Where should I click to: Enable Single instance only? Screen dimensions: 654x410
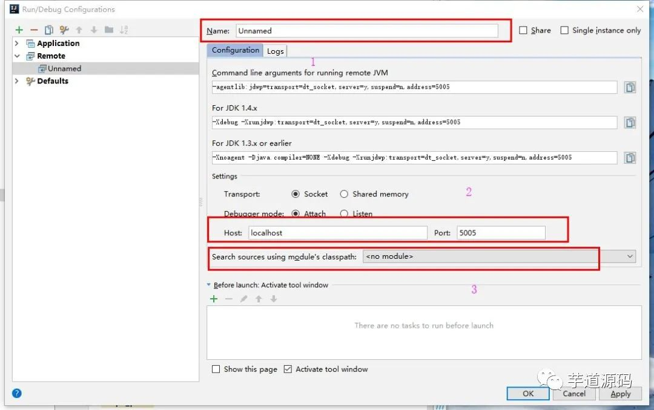tap(564, 30)
